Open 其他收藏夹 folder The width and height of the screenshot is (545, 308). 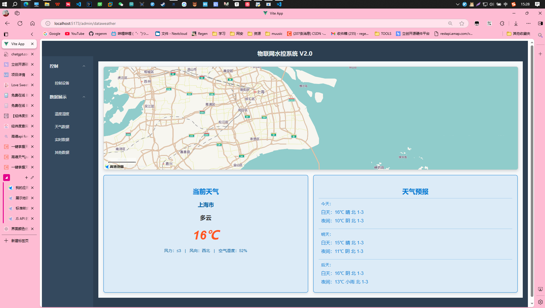point(518,33)
